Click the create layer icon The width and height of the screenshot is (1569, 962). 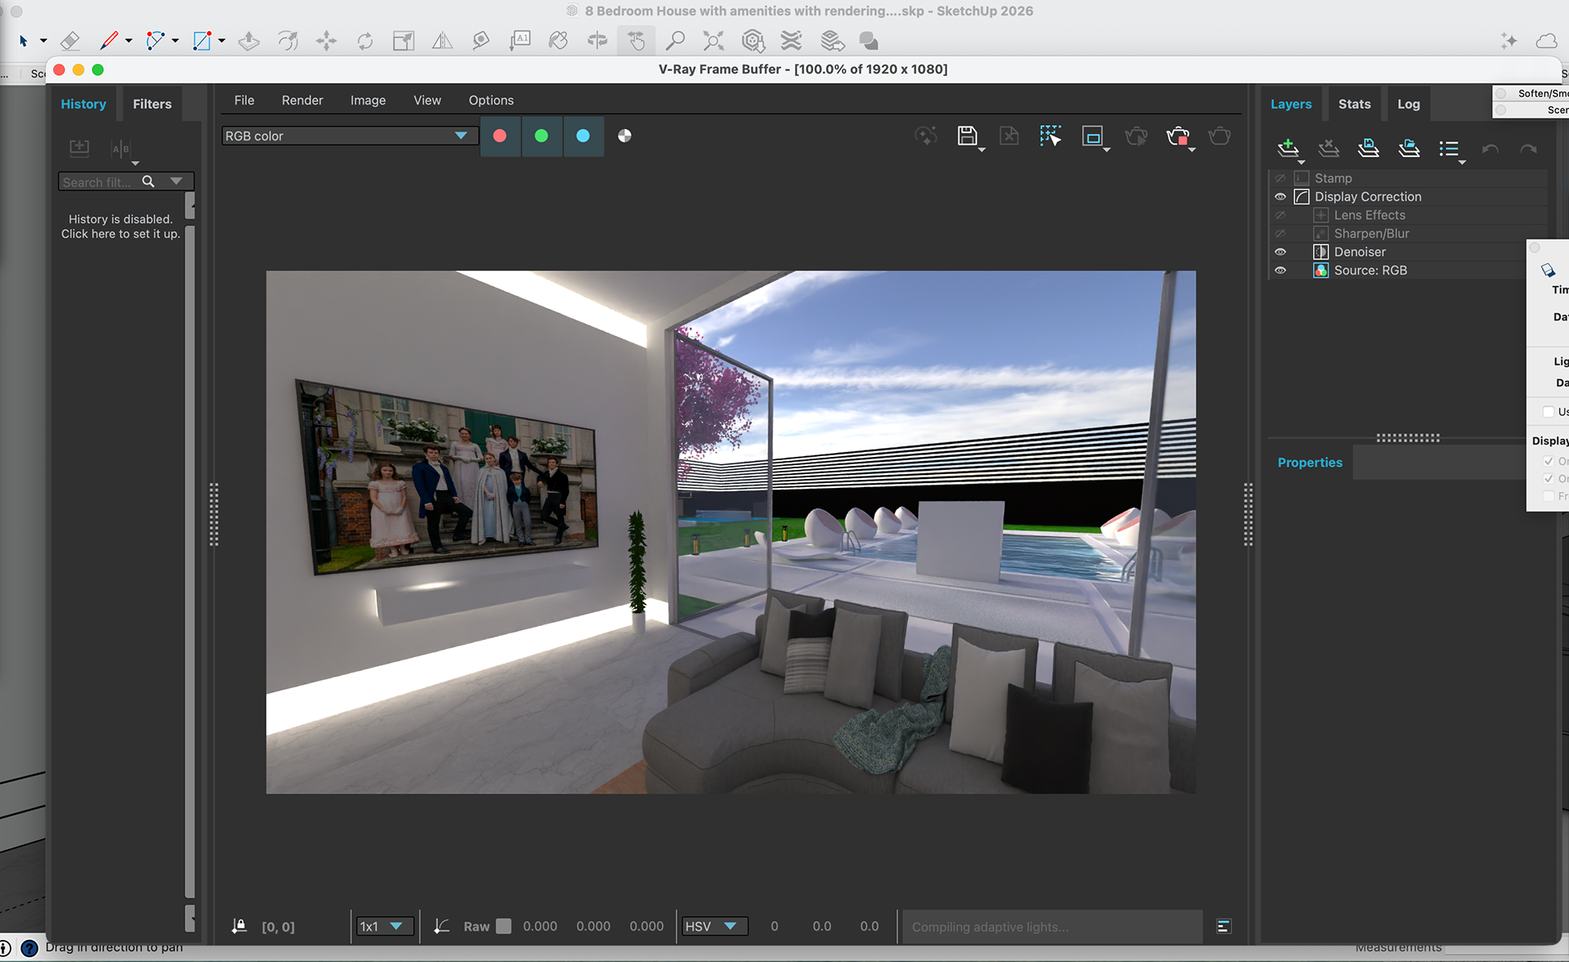click(1288, 148)
